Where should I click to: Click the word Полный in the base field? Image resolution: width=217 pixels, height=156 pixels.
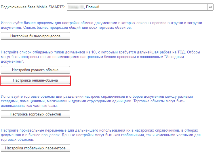(93, 7)
